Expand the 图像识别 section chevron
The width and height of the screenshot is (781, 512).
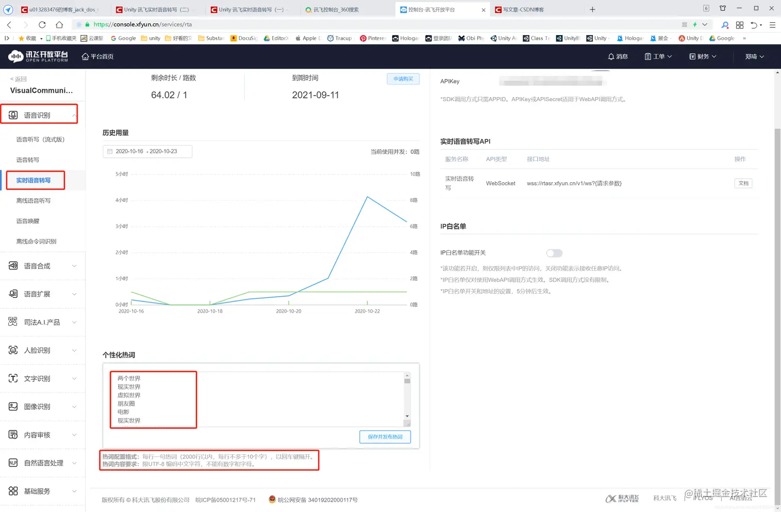tap(74, 407)
